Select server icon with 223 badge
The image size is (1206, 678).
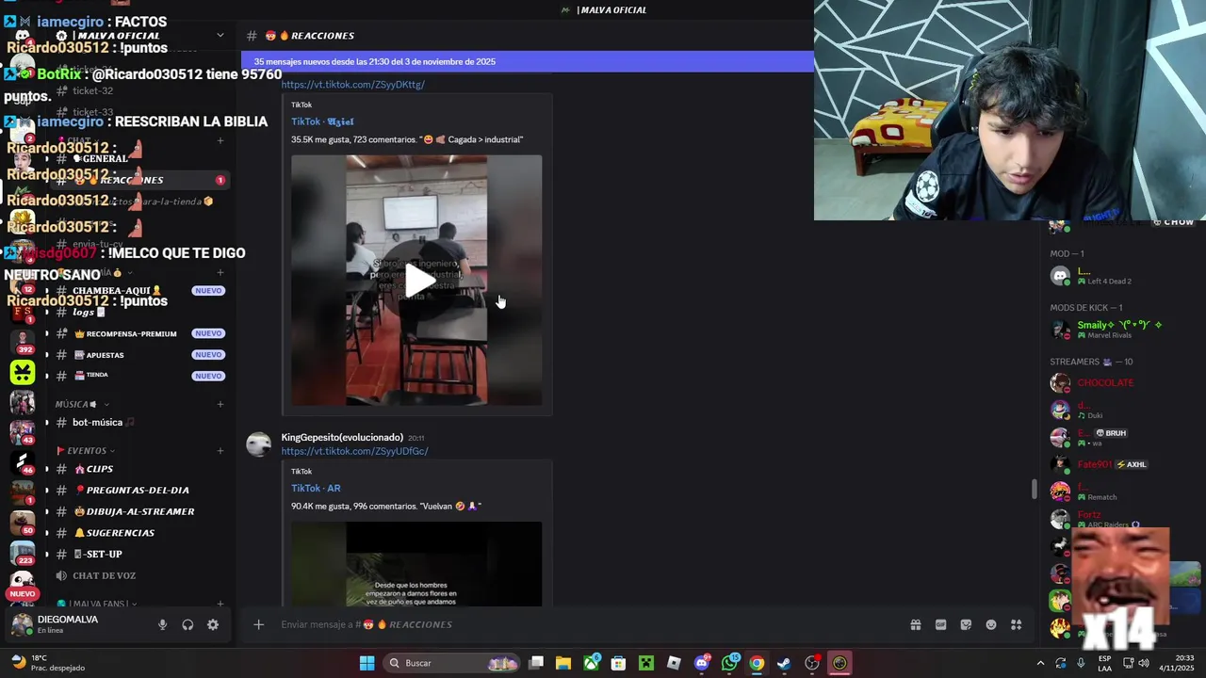click(22, 554)
